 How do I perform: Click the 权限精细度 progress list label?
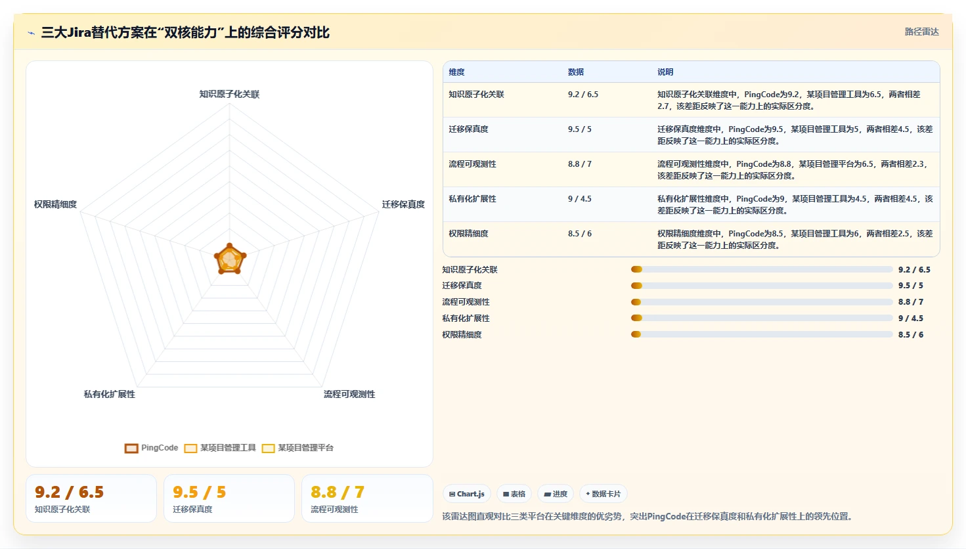(x=462, y=335)
